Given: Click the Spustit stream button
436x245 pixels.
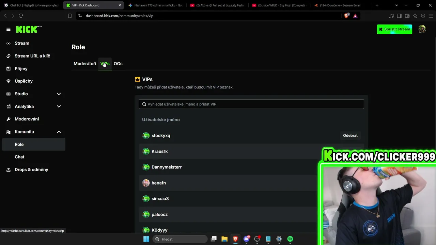Looking at the screenshot, I should (394, 29).
